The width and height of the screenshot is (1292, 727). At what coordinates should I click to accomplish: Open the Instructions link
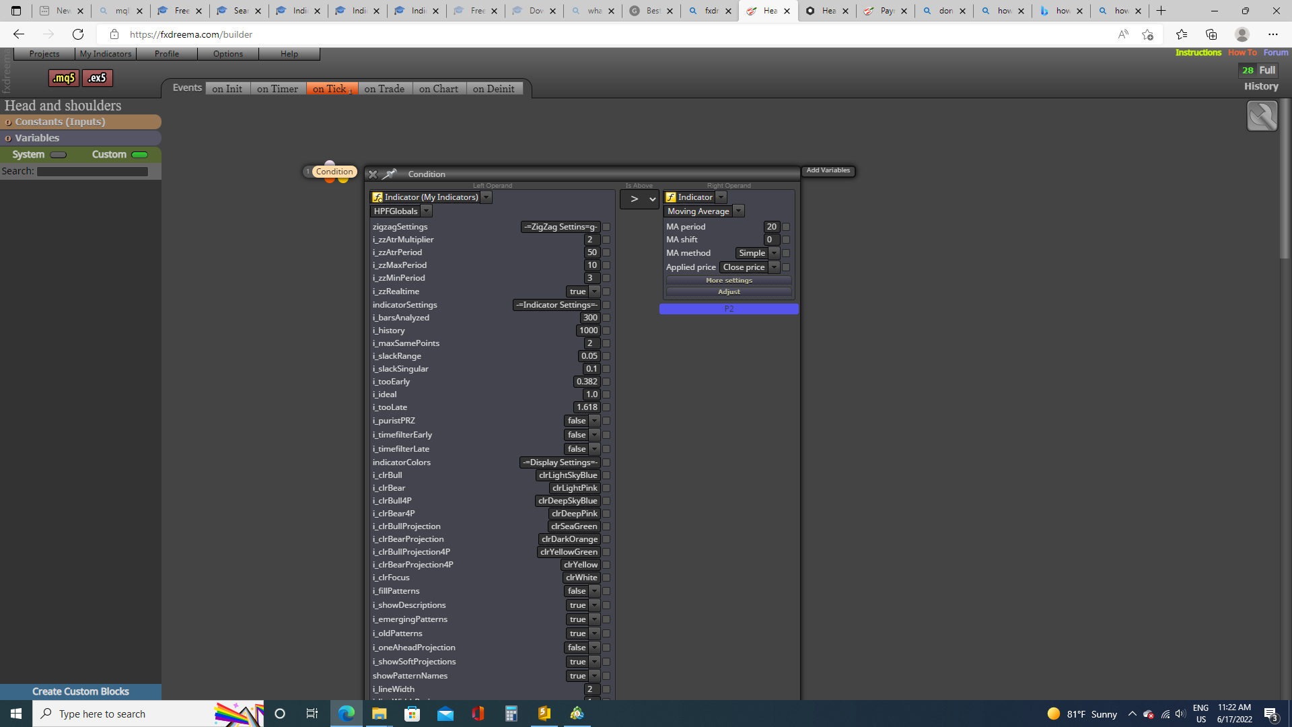(x=1198, y=53)
